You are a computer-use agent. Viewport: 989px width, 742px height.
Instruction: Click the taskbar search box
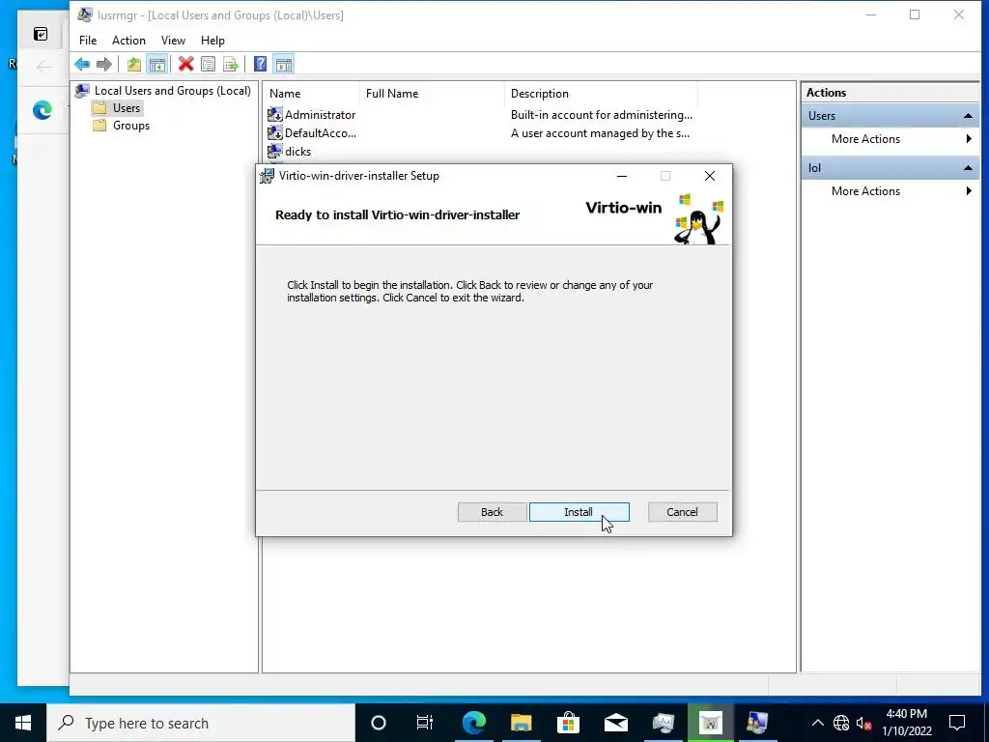pyautogui.click(x=201, y=723)
